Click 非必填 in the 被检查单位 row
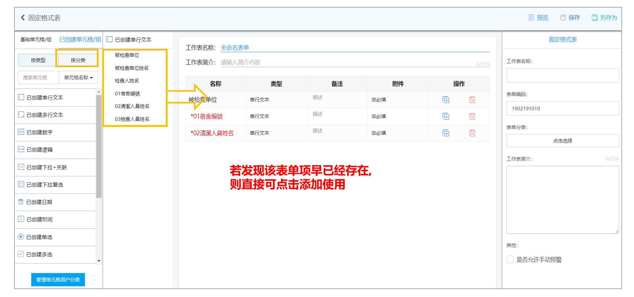The width and height of the screenshot is (634, 297). [x=379, y=100]
